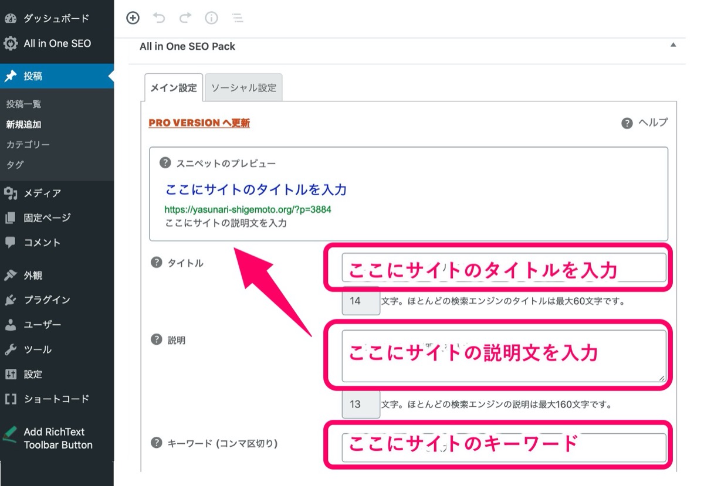Click the speech bubble icon beside コメント
This screenshot has width=704, height=486.
point(11,242)
